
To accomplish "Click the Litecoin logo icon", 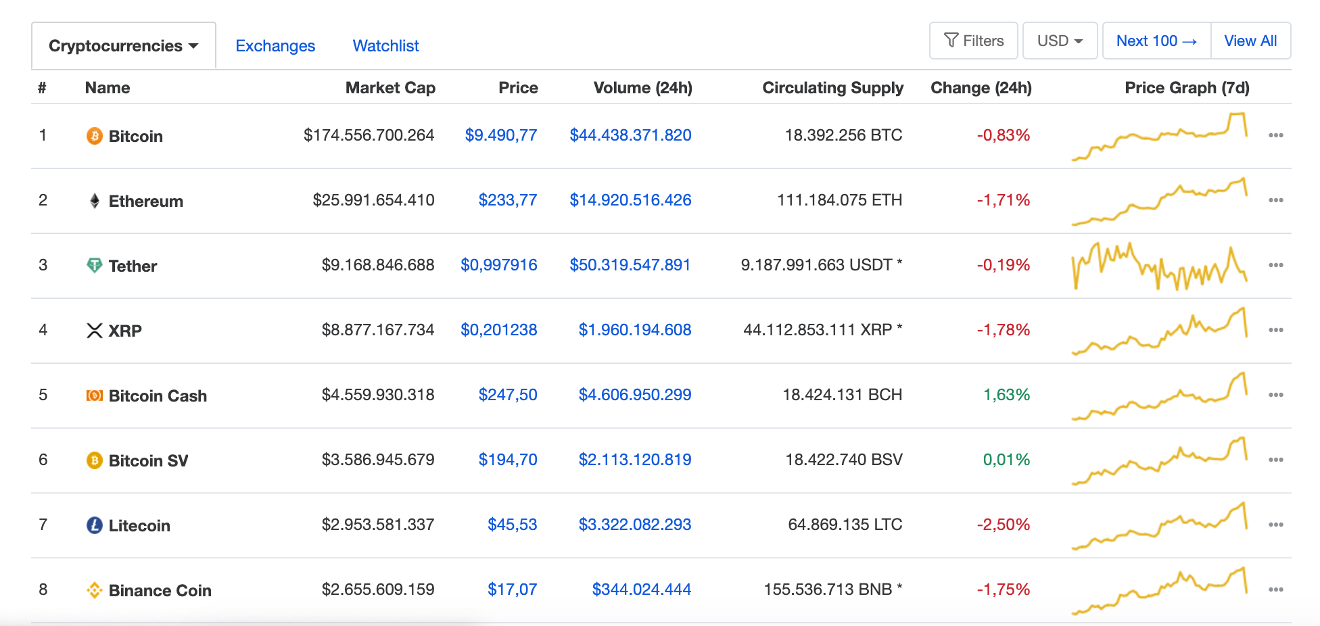I will [x=95, y=525].
